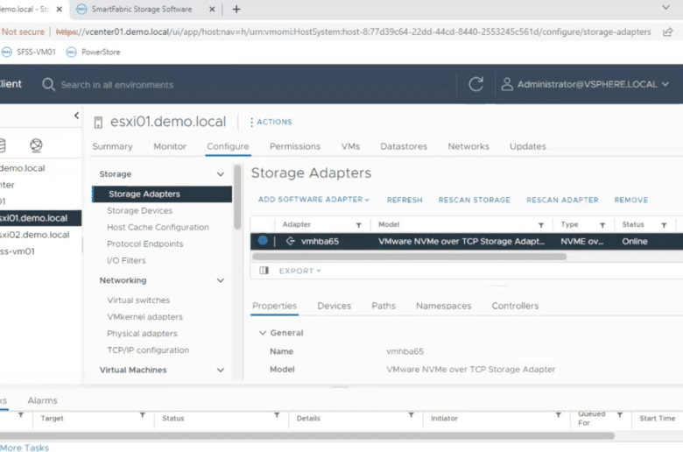Image resolution: width=683 pixels, height=452 pixels.
Task: Click REMOVE adapter button
Action: pyautogui.click(x=631, y=200)
